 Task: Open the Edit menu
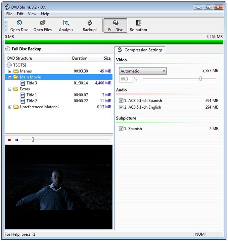[20, 14]
